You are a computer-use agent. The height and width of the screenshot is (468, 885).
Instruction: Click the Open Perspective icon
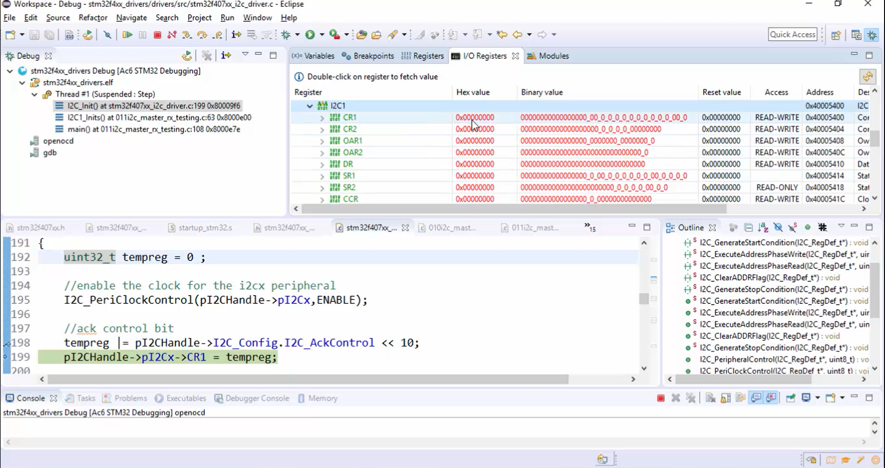pos(836,35)
